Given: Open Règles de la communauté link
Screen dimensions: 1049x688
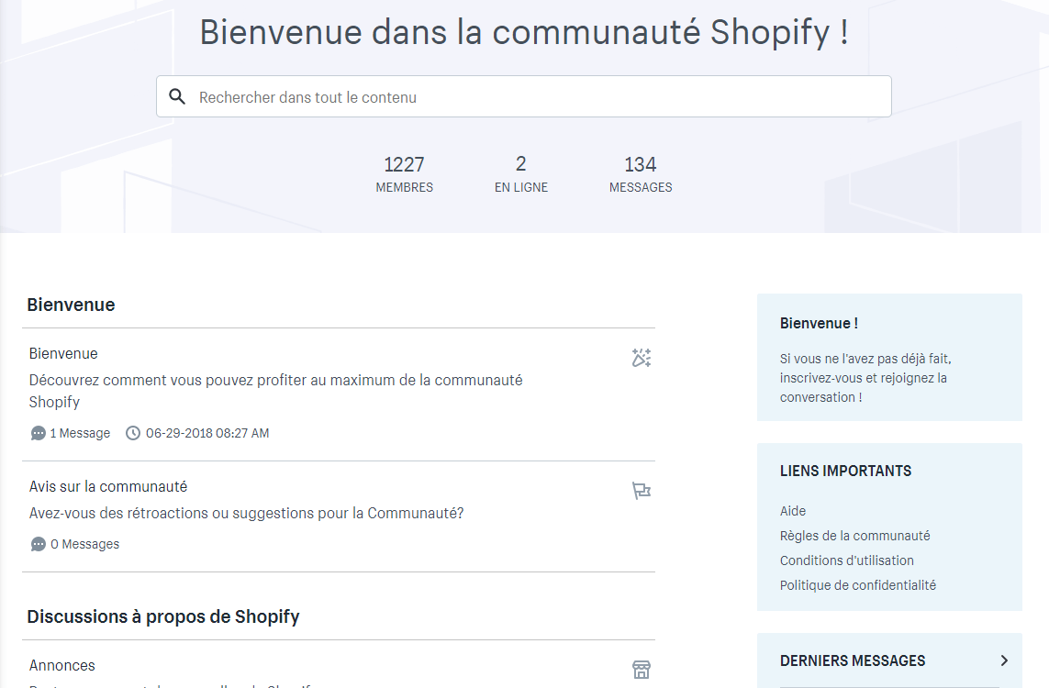Looking at the screenshot, I should click(855, 536).
